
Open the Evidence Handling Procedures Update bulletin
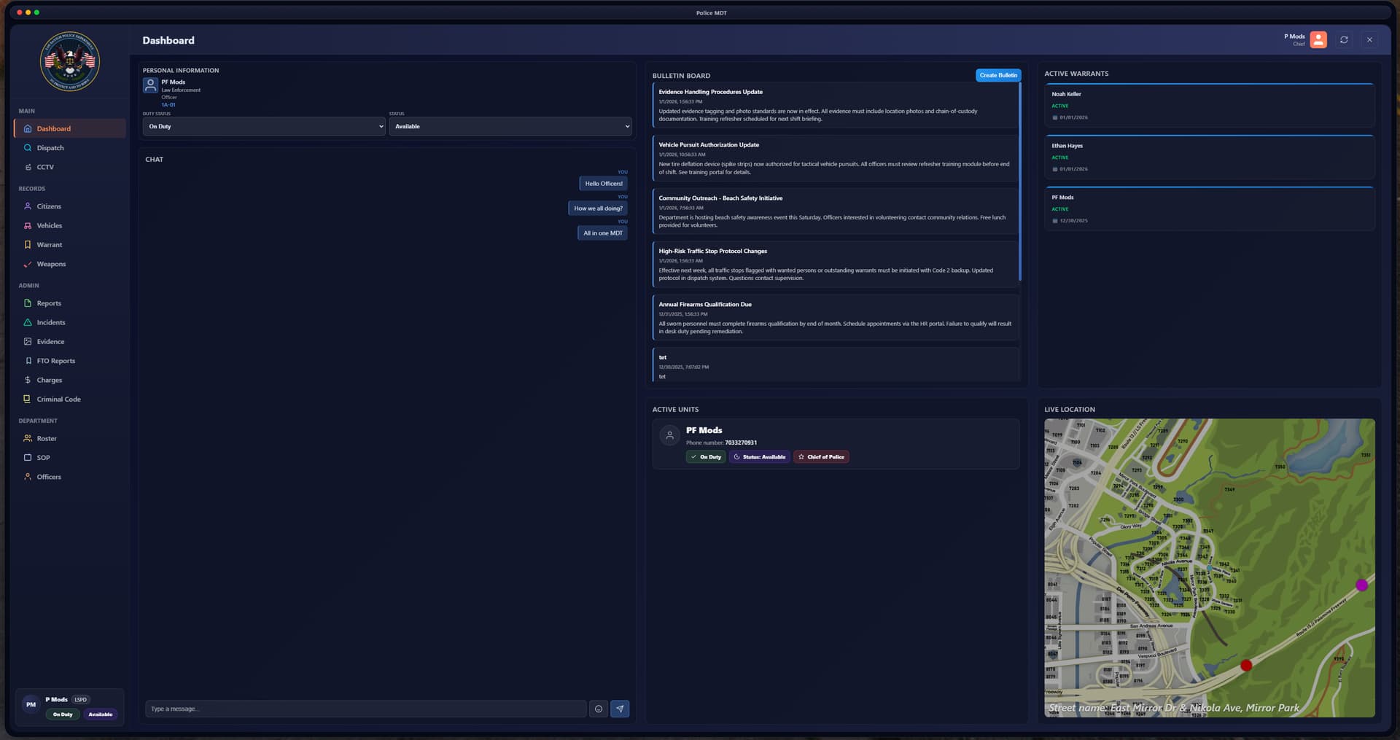(836, 105)
